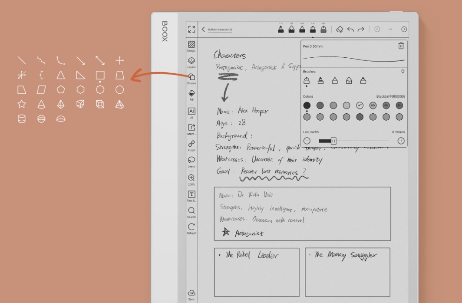Open the Shapes tool in the sidebar
The height and width of the screenshot is (303, 462).
pos(191,79)
